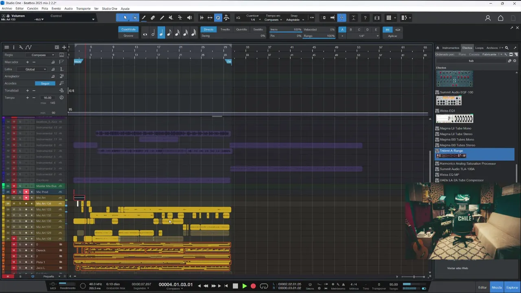The height and width of the screenshot is (293, 521).
Task: Disarm record on Mic Prod track
Action: click(x=26, y=192)
